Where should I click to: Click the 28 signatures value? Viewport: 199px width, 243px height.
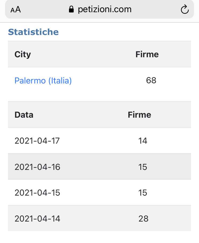pyautogui.click(x=143, y=219)
